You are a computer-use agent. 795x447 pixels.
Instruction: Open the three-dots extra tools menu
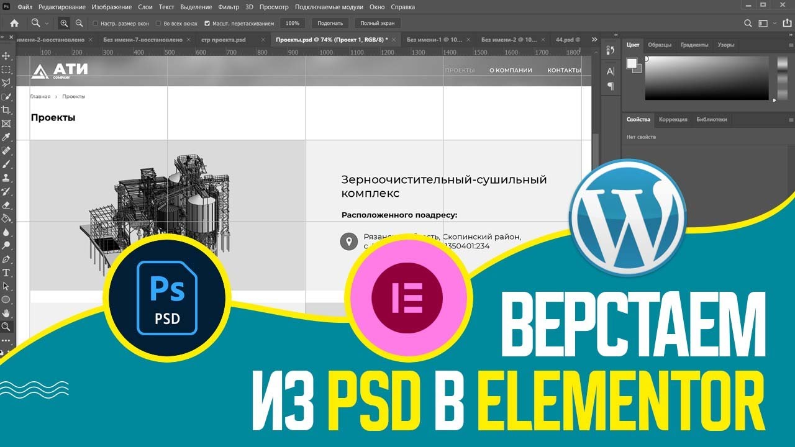click(6, 340)
